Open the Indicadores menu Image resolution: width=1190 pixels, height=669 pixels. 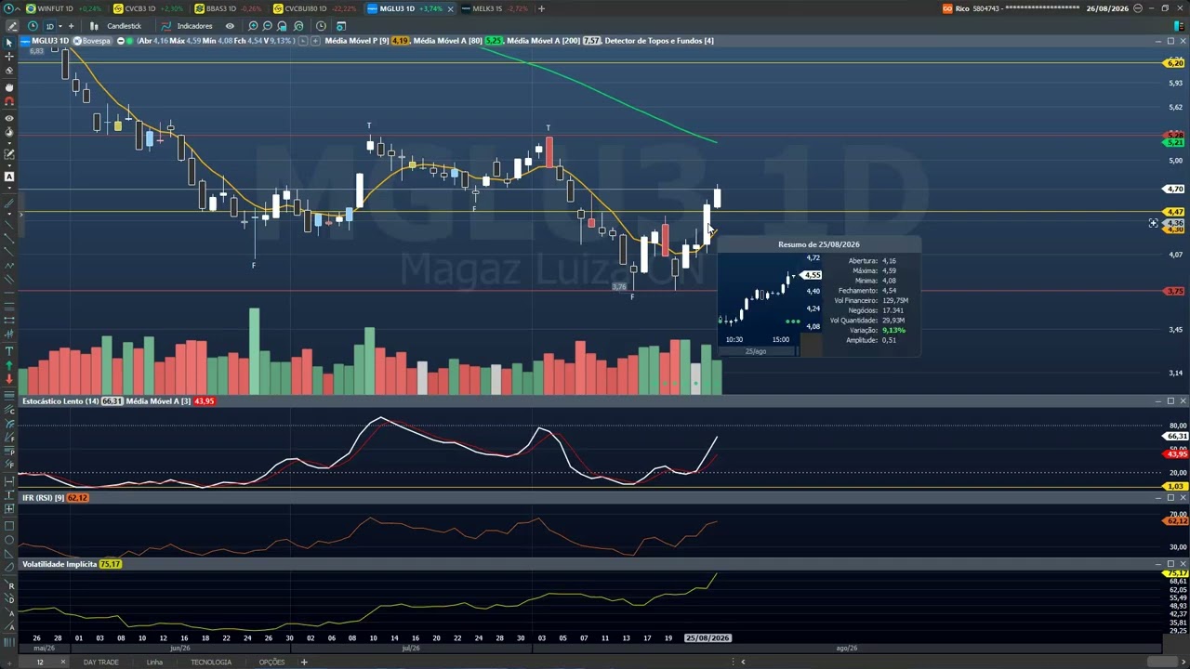(x=187, y=26)
